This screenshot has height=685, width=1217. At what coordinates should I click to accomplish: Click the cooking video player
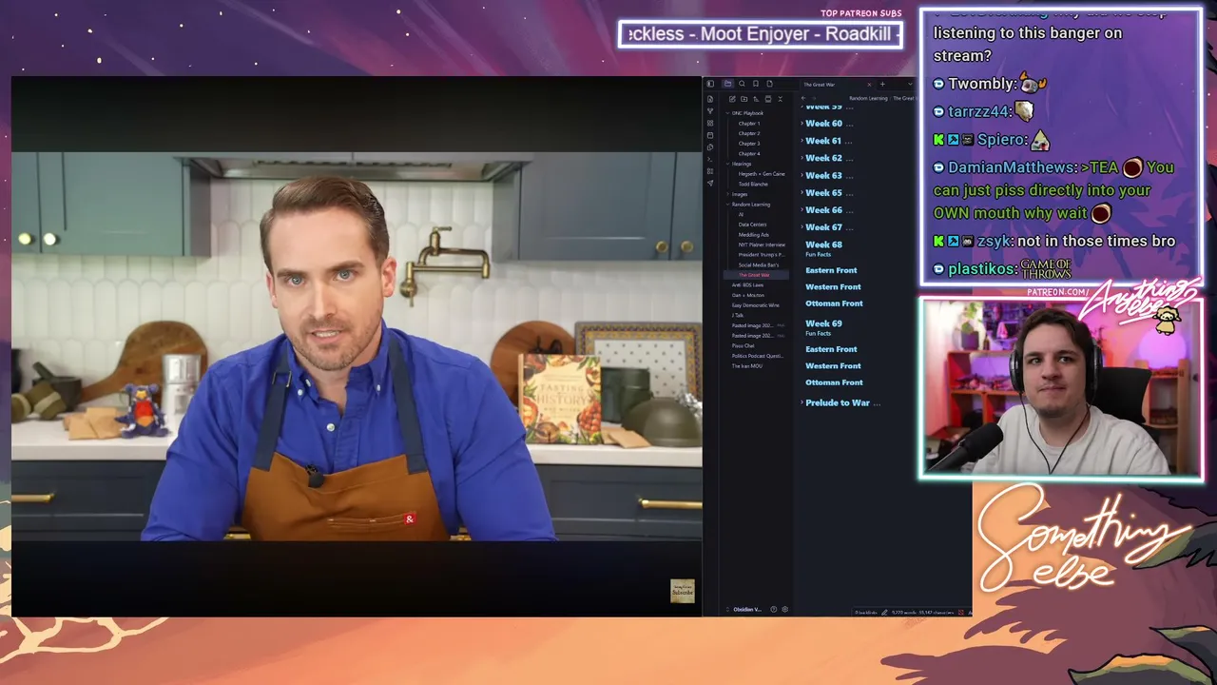click(357, 346)
